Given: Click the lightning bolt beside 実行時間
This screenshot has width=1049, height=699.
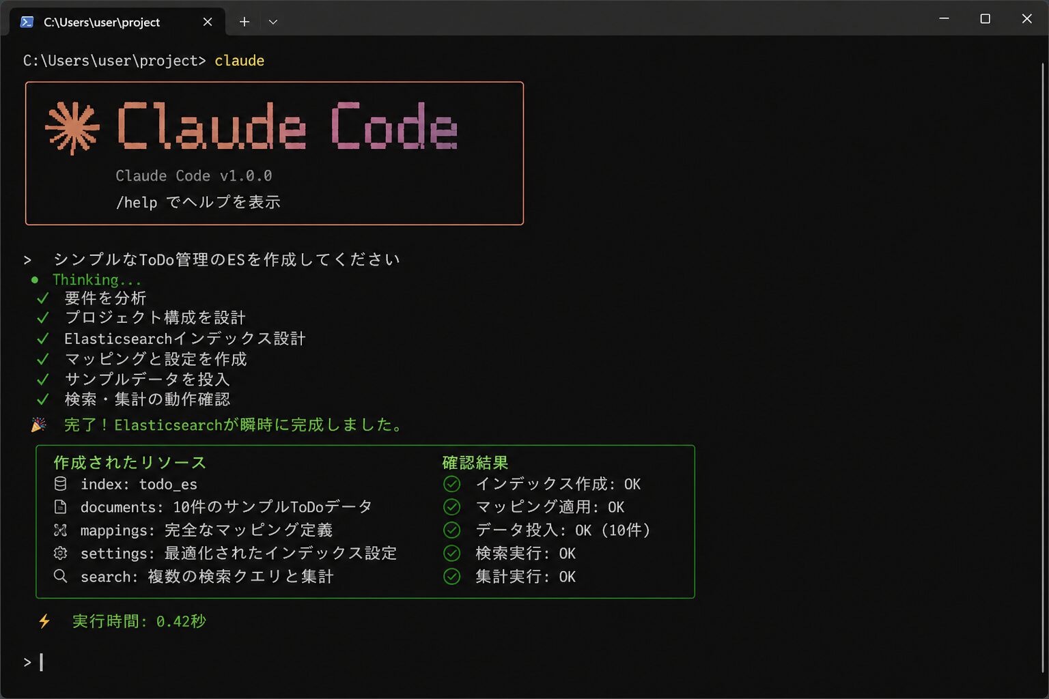Looking at the screenshot, I should click(44, 621).
